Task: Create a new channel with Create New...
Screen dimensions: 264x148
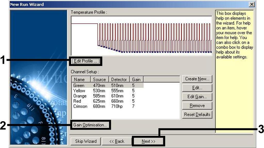Action: point(197,79)
